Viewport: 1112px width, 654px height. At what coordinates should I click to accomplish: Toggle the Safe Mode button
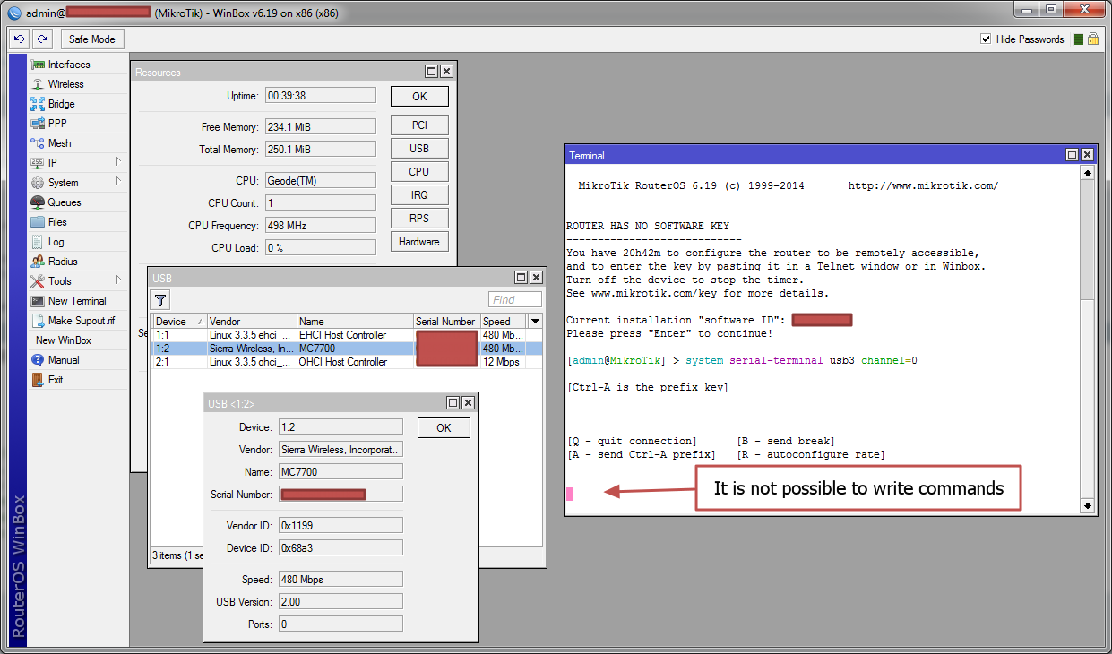(x=92, y=39)
